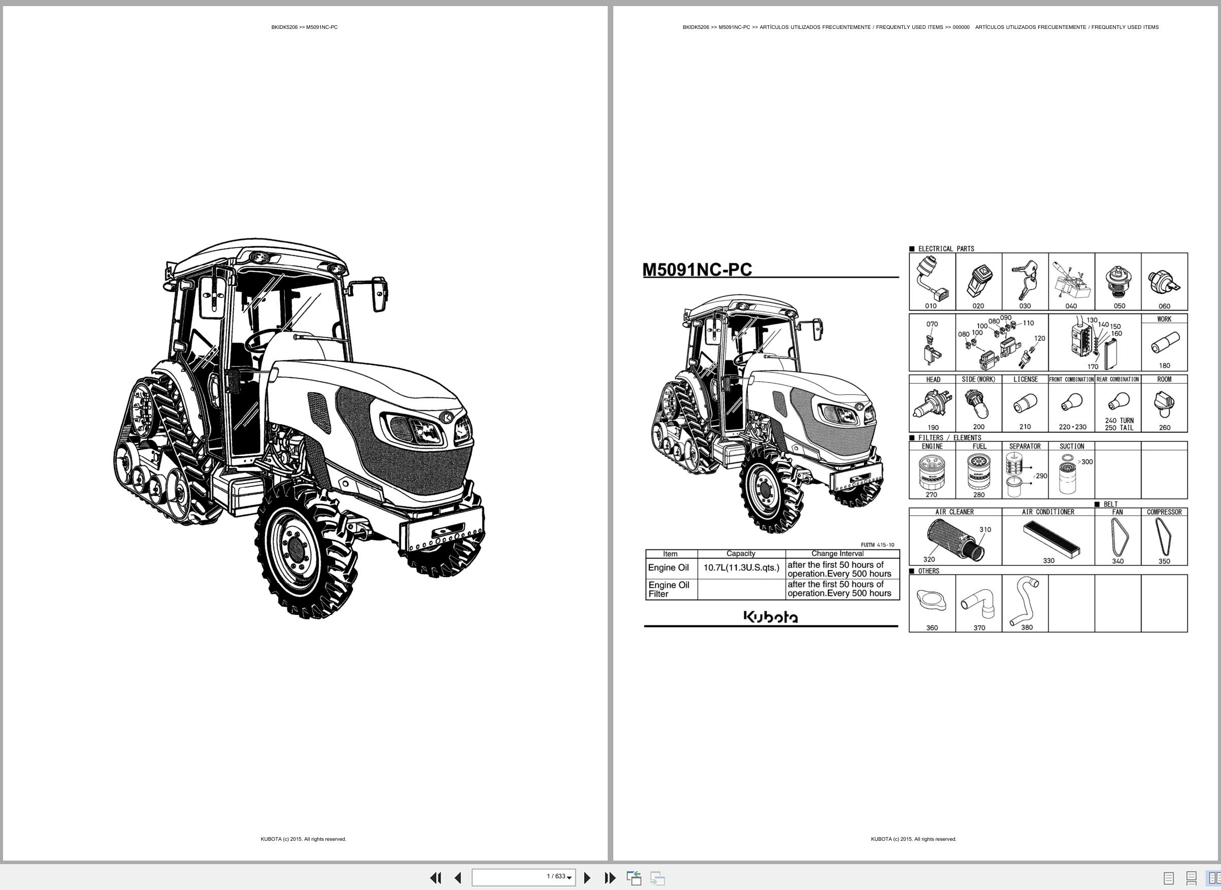
Task: Click the next view navigation icon
Action: tap(657, 878)
